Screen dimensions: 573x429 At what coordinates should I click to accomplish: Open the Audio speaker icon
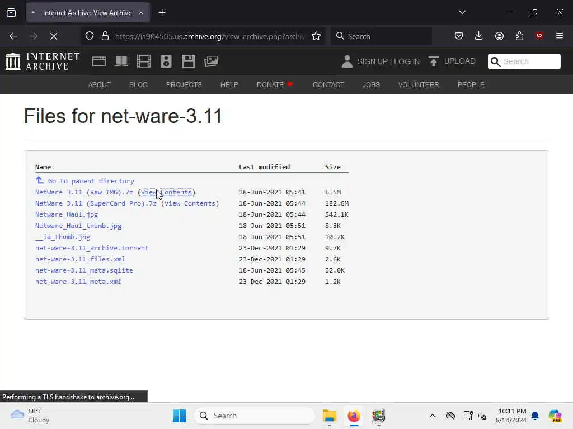[166, 61]
